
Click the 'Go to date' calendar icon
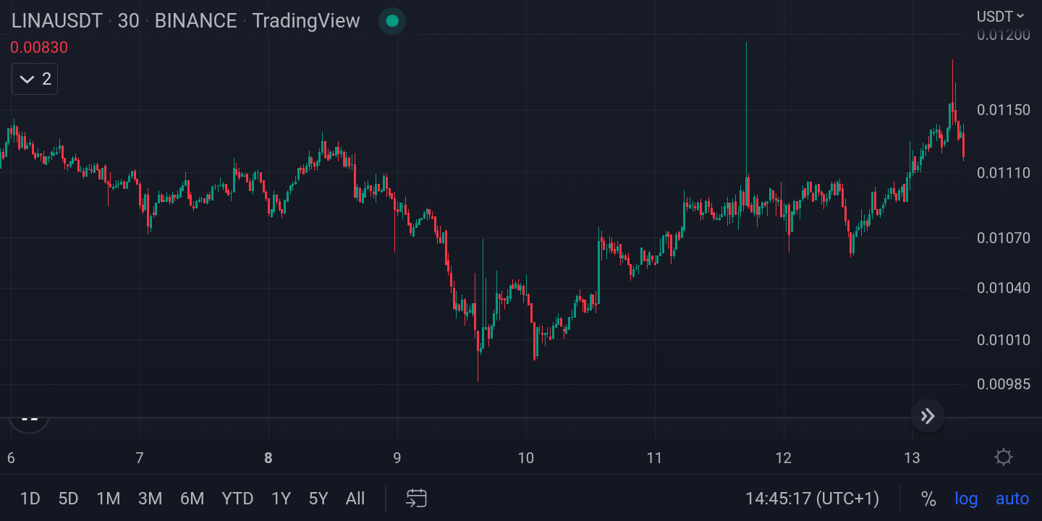[416, 499]
